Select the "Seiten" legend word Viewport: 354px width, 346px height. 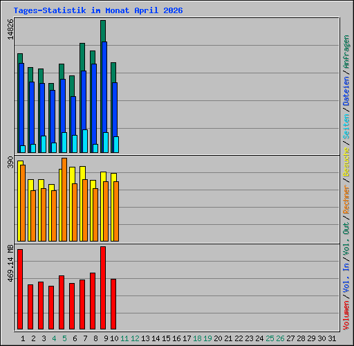click(x=346, y=127)
